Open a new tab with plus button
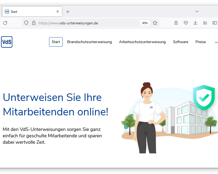Screen dimensions: 218x174 (68, 12)
